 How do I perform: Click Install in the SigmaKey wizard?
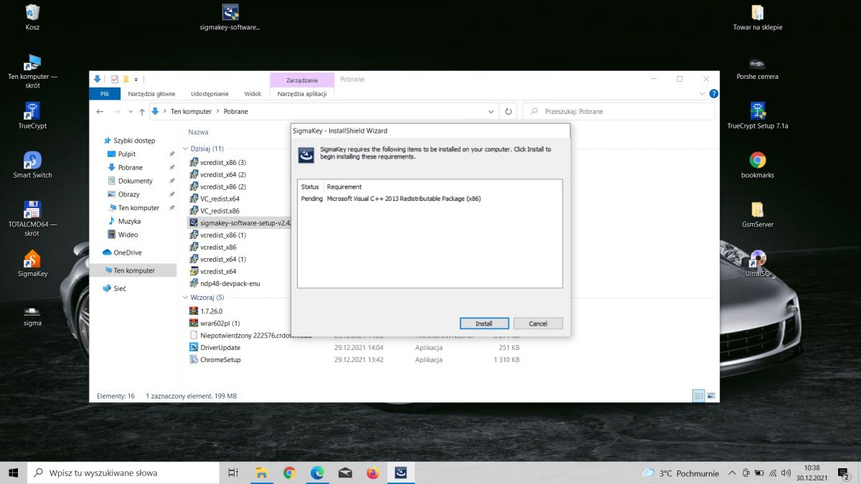[x=484, y=323]
